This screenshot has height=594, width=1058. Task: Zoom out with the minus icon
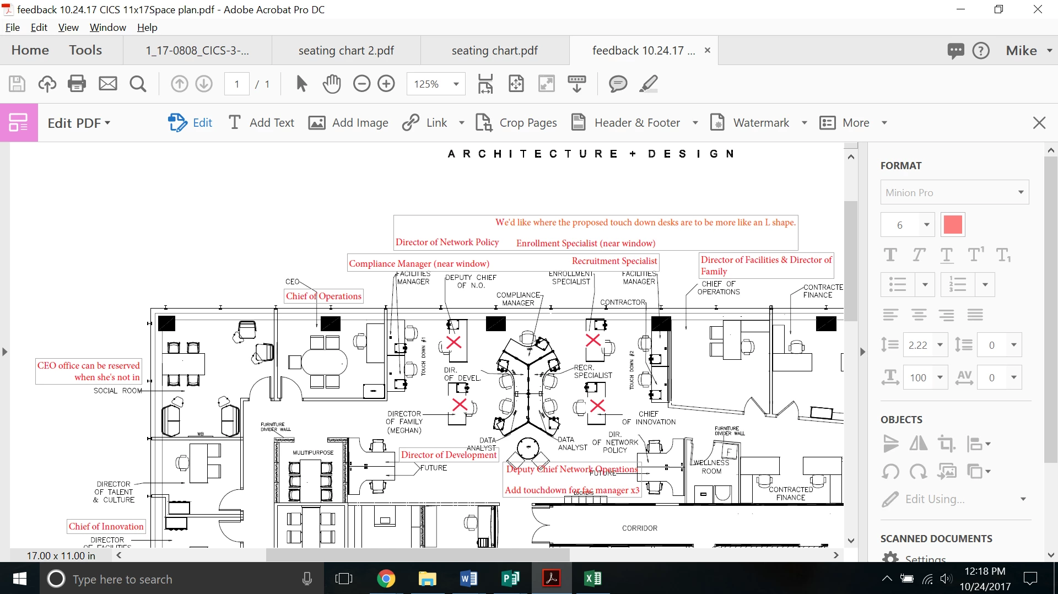coord(361,84)
